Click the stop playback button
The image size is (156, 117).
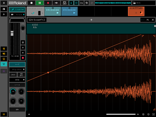(31, 3)
